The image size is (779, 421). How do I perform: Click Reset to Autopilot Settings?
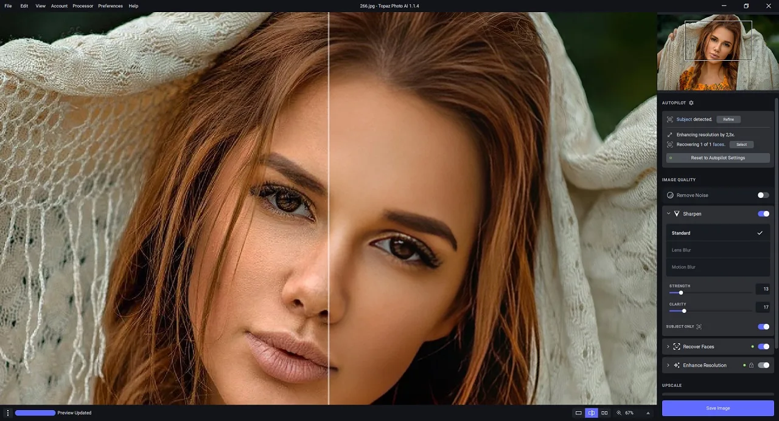(718, 158)
